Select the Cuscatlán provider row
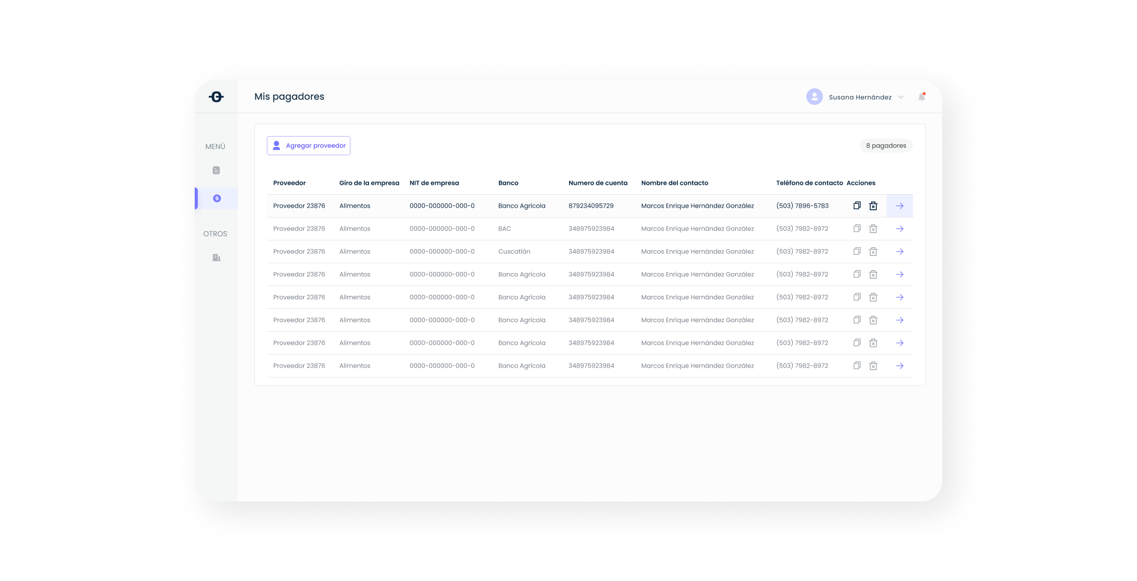1137x581 pixels. coord(514,252)
